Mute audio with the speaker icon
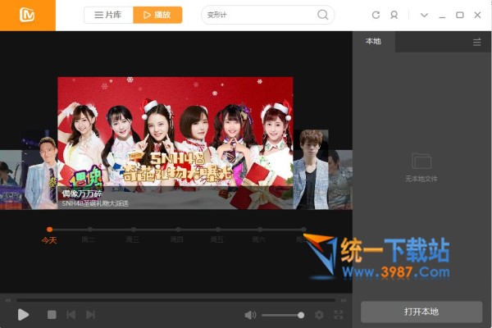The image size is (492, 328). [250, 315]
